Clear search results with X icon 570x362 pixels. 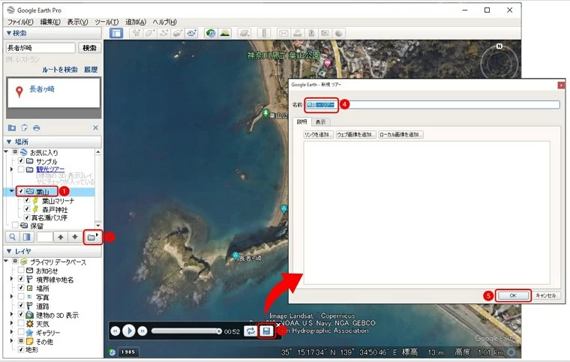95,128
